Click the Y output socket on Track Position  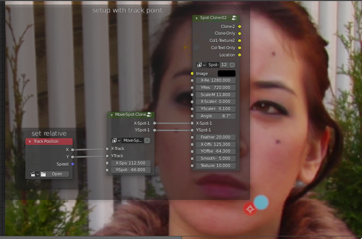[73, 157]
